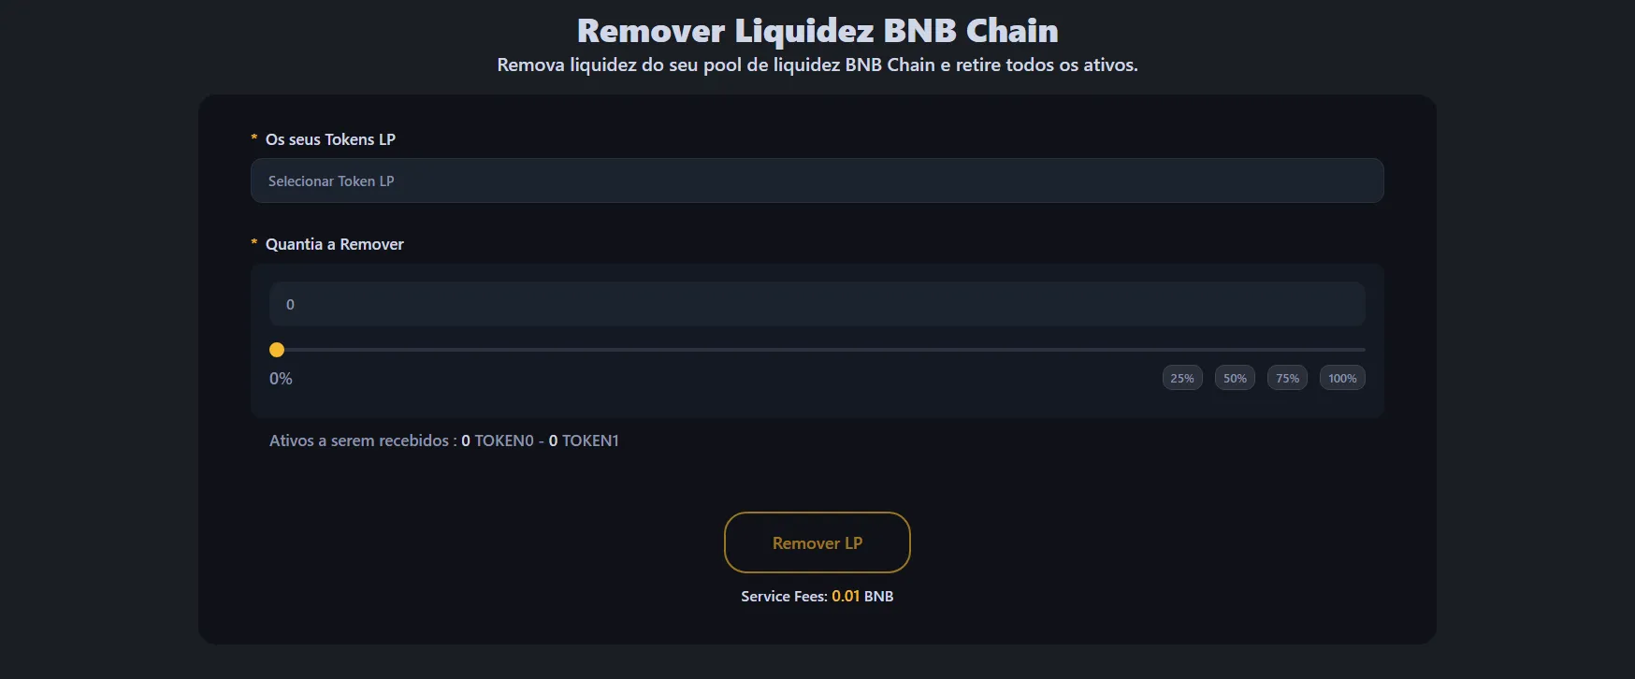This screenshot has height=679, width=1635.
Task: Click the 'Remover Liquidez BNB Chain' heading
Action: [x=817, y=31]
